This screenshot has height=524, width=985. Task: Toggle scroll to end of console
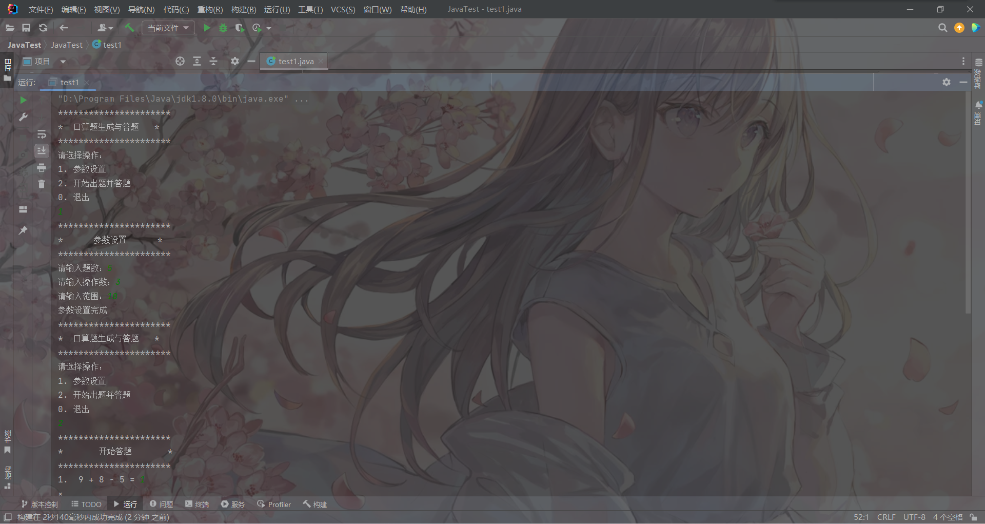click(42, 150)
